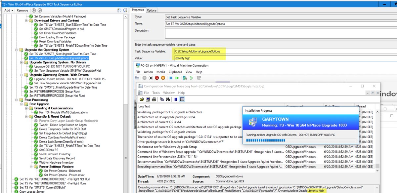Click the Turn Off (black square) VM icon
397x193 pixels.
coord(151,78)
